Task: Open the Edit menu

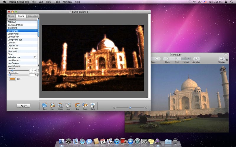Action: [x=41, y=2]
